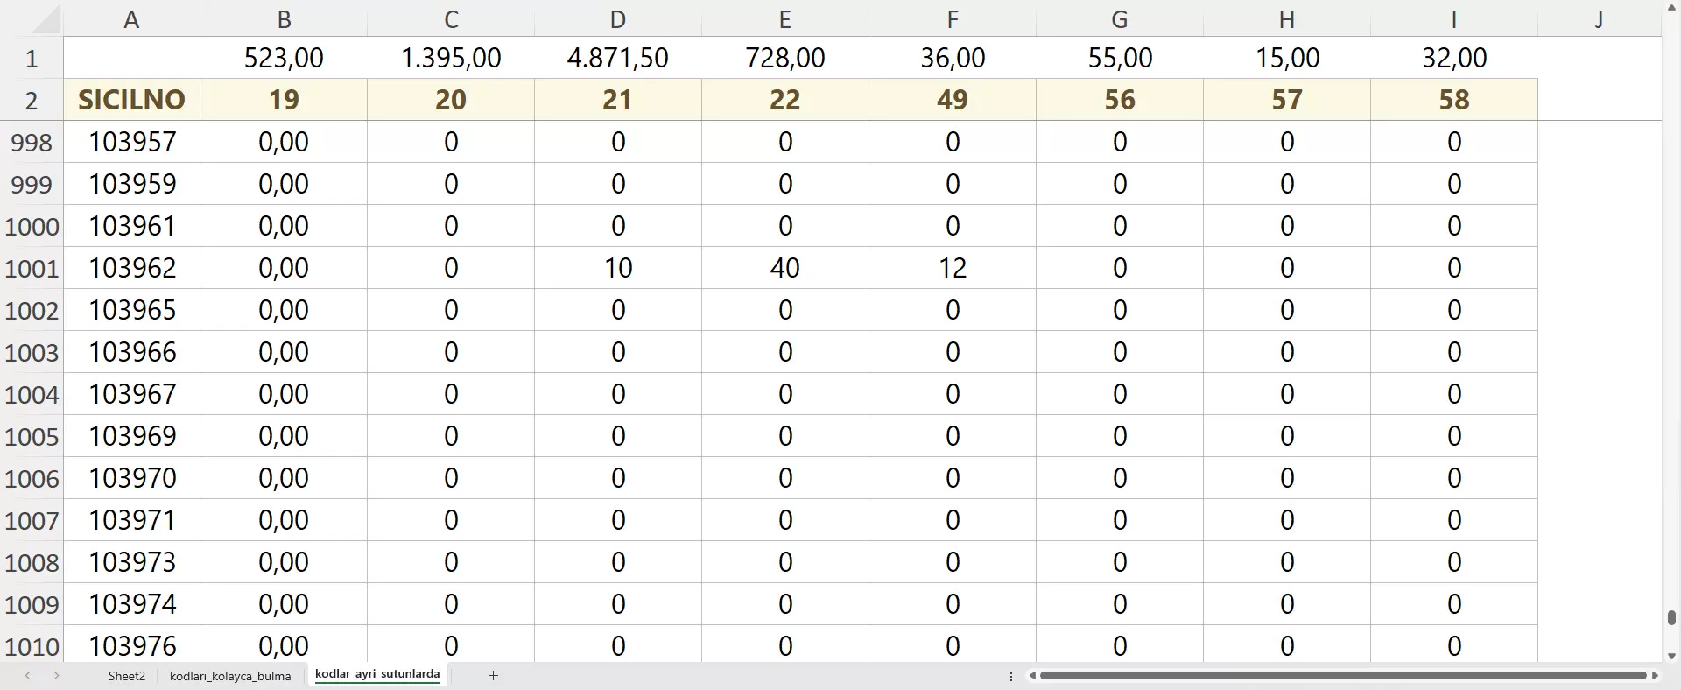Click the horizontal scrollbar left arrow

pos(1033,675)
